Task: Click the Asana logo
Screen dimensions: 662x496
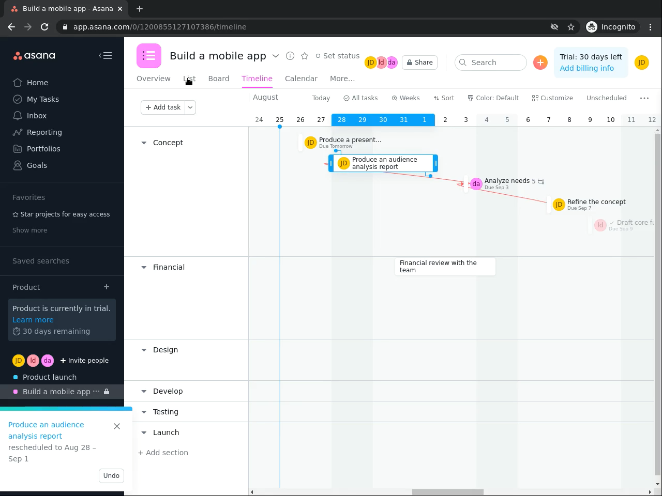Action: (34, 56)
